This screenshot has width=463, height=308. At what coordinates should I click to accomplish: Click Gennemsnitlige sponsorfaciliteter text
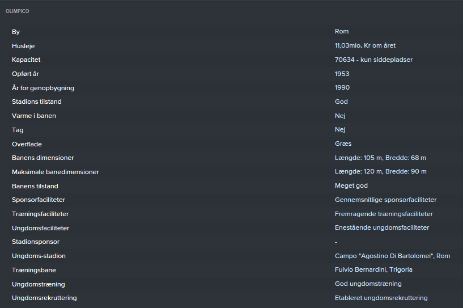click(x=385, y=200)
